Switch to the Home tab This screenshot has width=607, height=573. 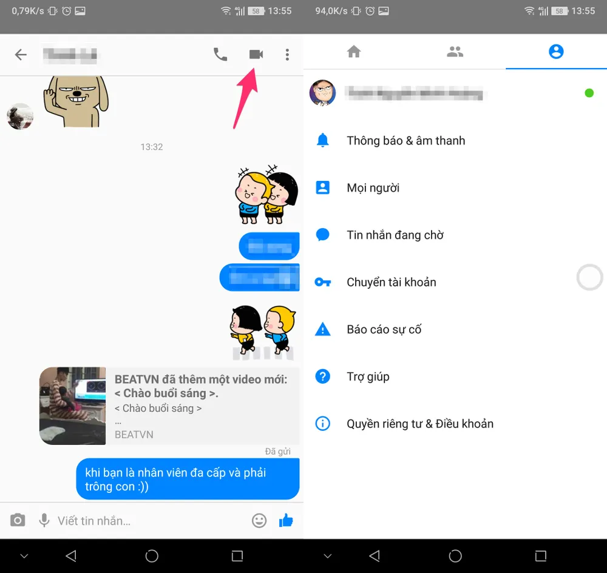point(354,52)
